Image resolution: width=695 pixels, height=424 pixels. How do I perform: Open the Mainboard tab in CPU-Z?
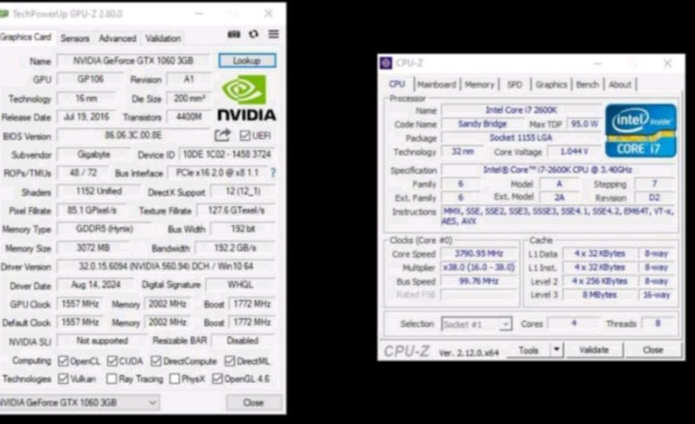436,85
